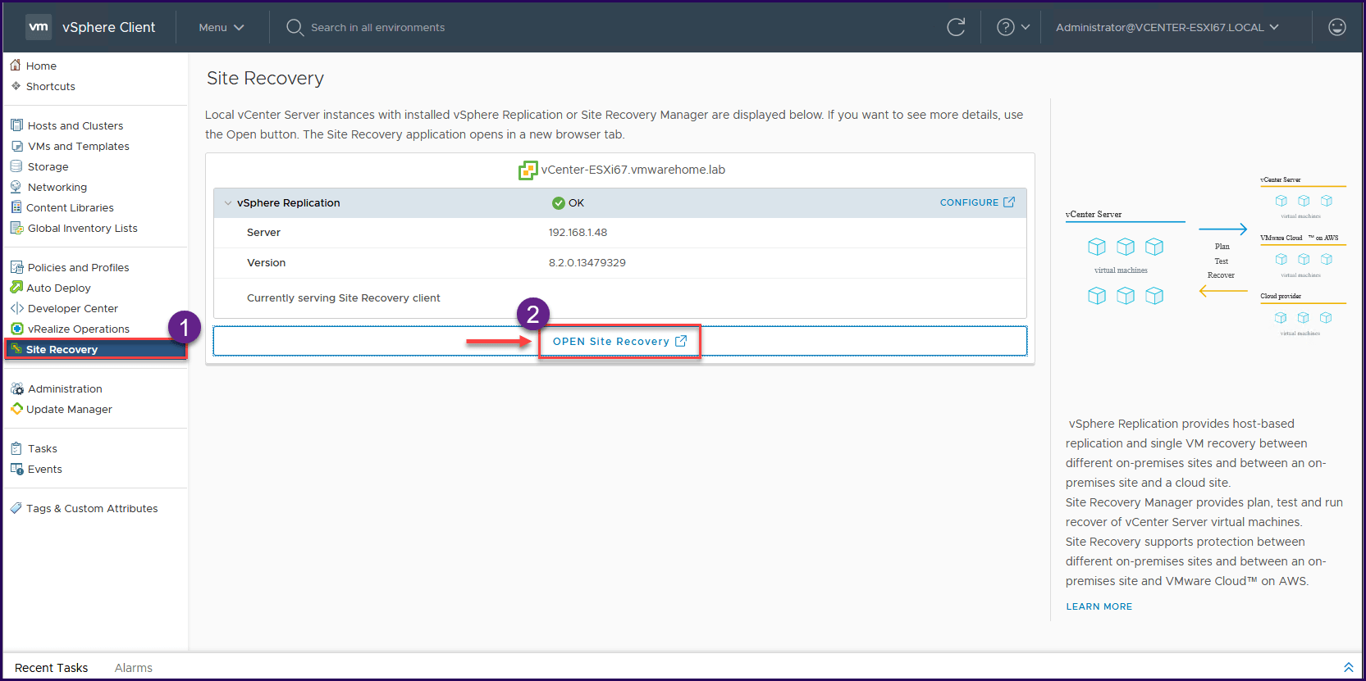Click the Developer Center icon
The image size is (1366, 681).
pos(16,308)
